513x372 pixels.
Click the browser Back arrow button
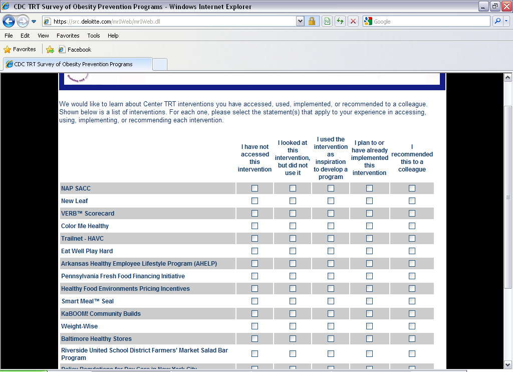9,22
